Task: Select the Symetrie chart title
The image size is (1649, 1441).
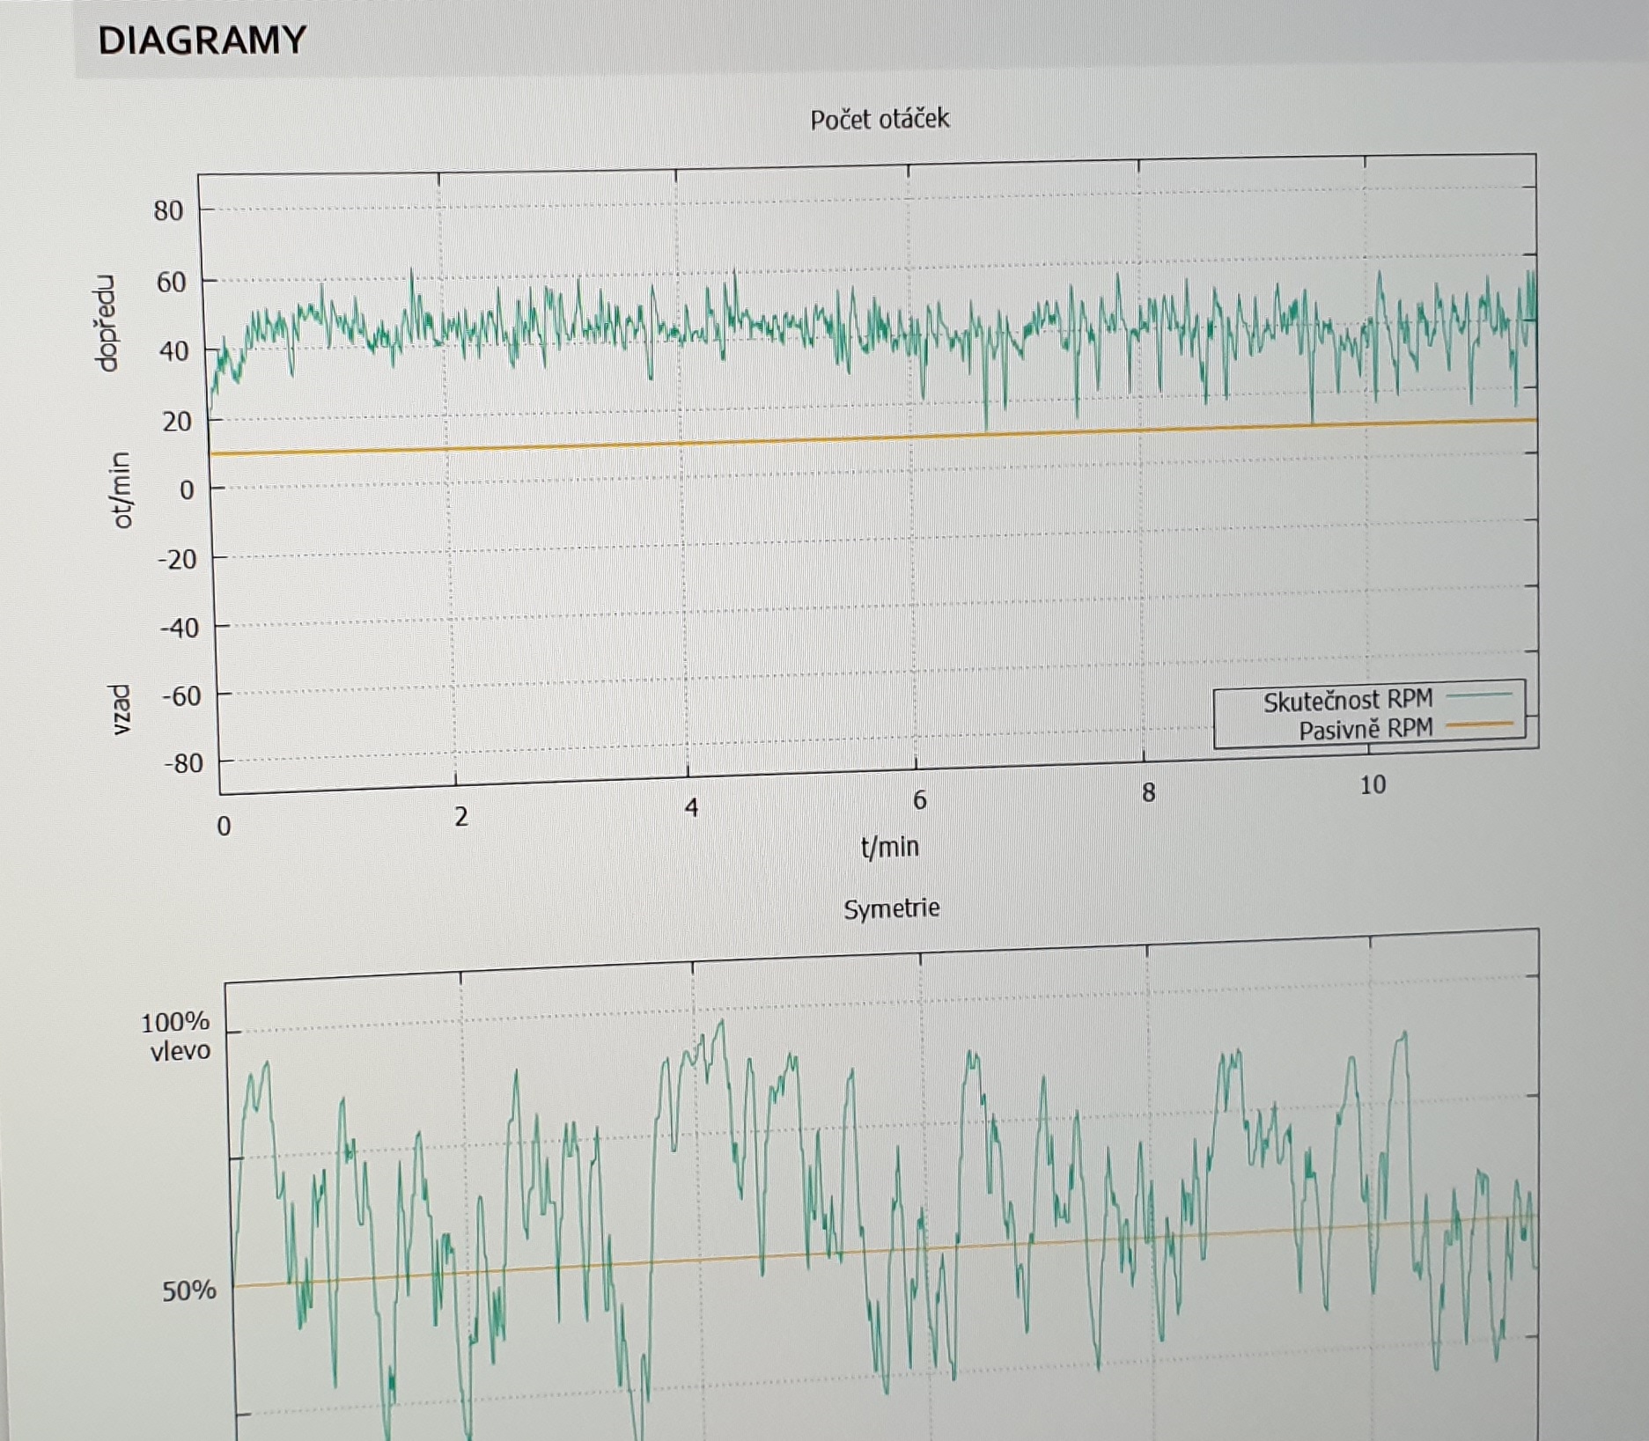Action: tap(891, 908)
